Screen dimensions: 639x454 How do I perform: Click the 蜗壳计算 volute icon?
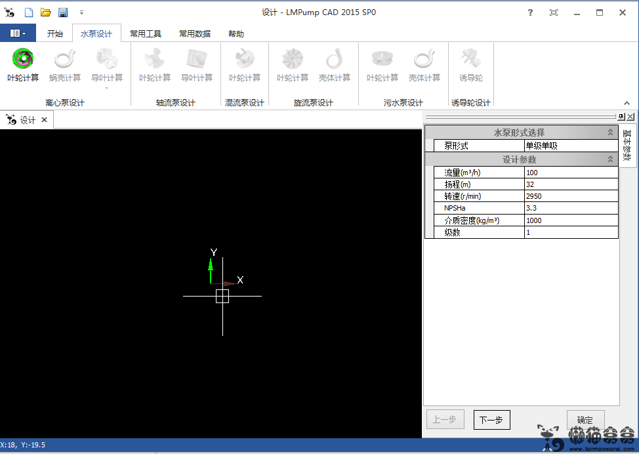(65, 65)
